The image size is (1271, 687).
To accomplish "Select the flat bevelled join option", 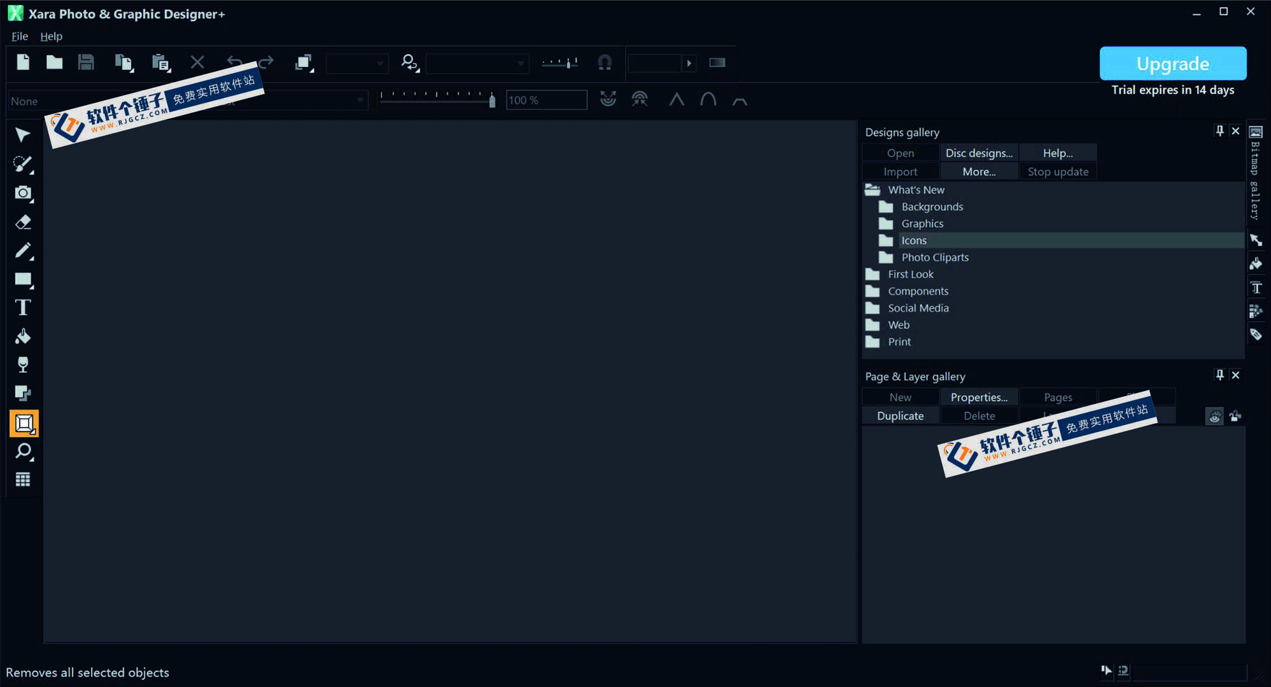I will coord(739,101).
